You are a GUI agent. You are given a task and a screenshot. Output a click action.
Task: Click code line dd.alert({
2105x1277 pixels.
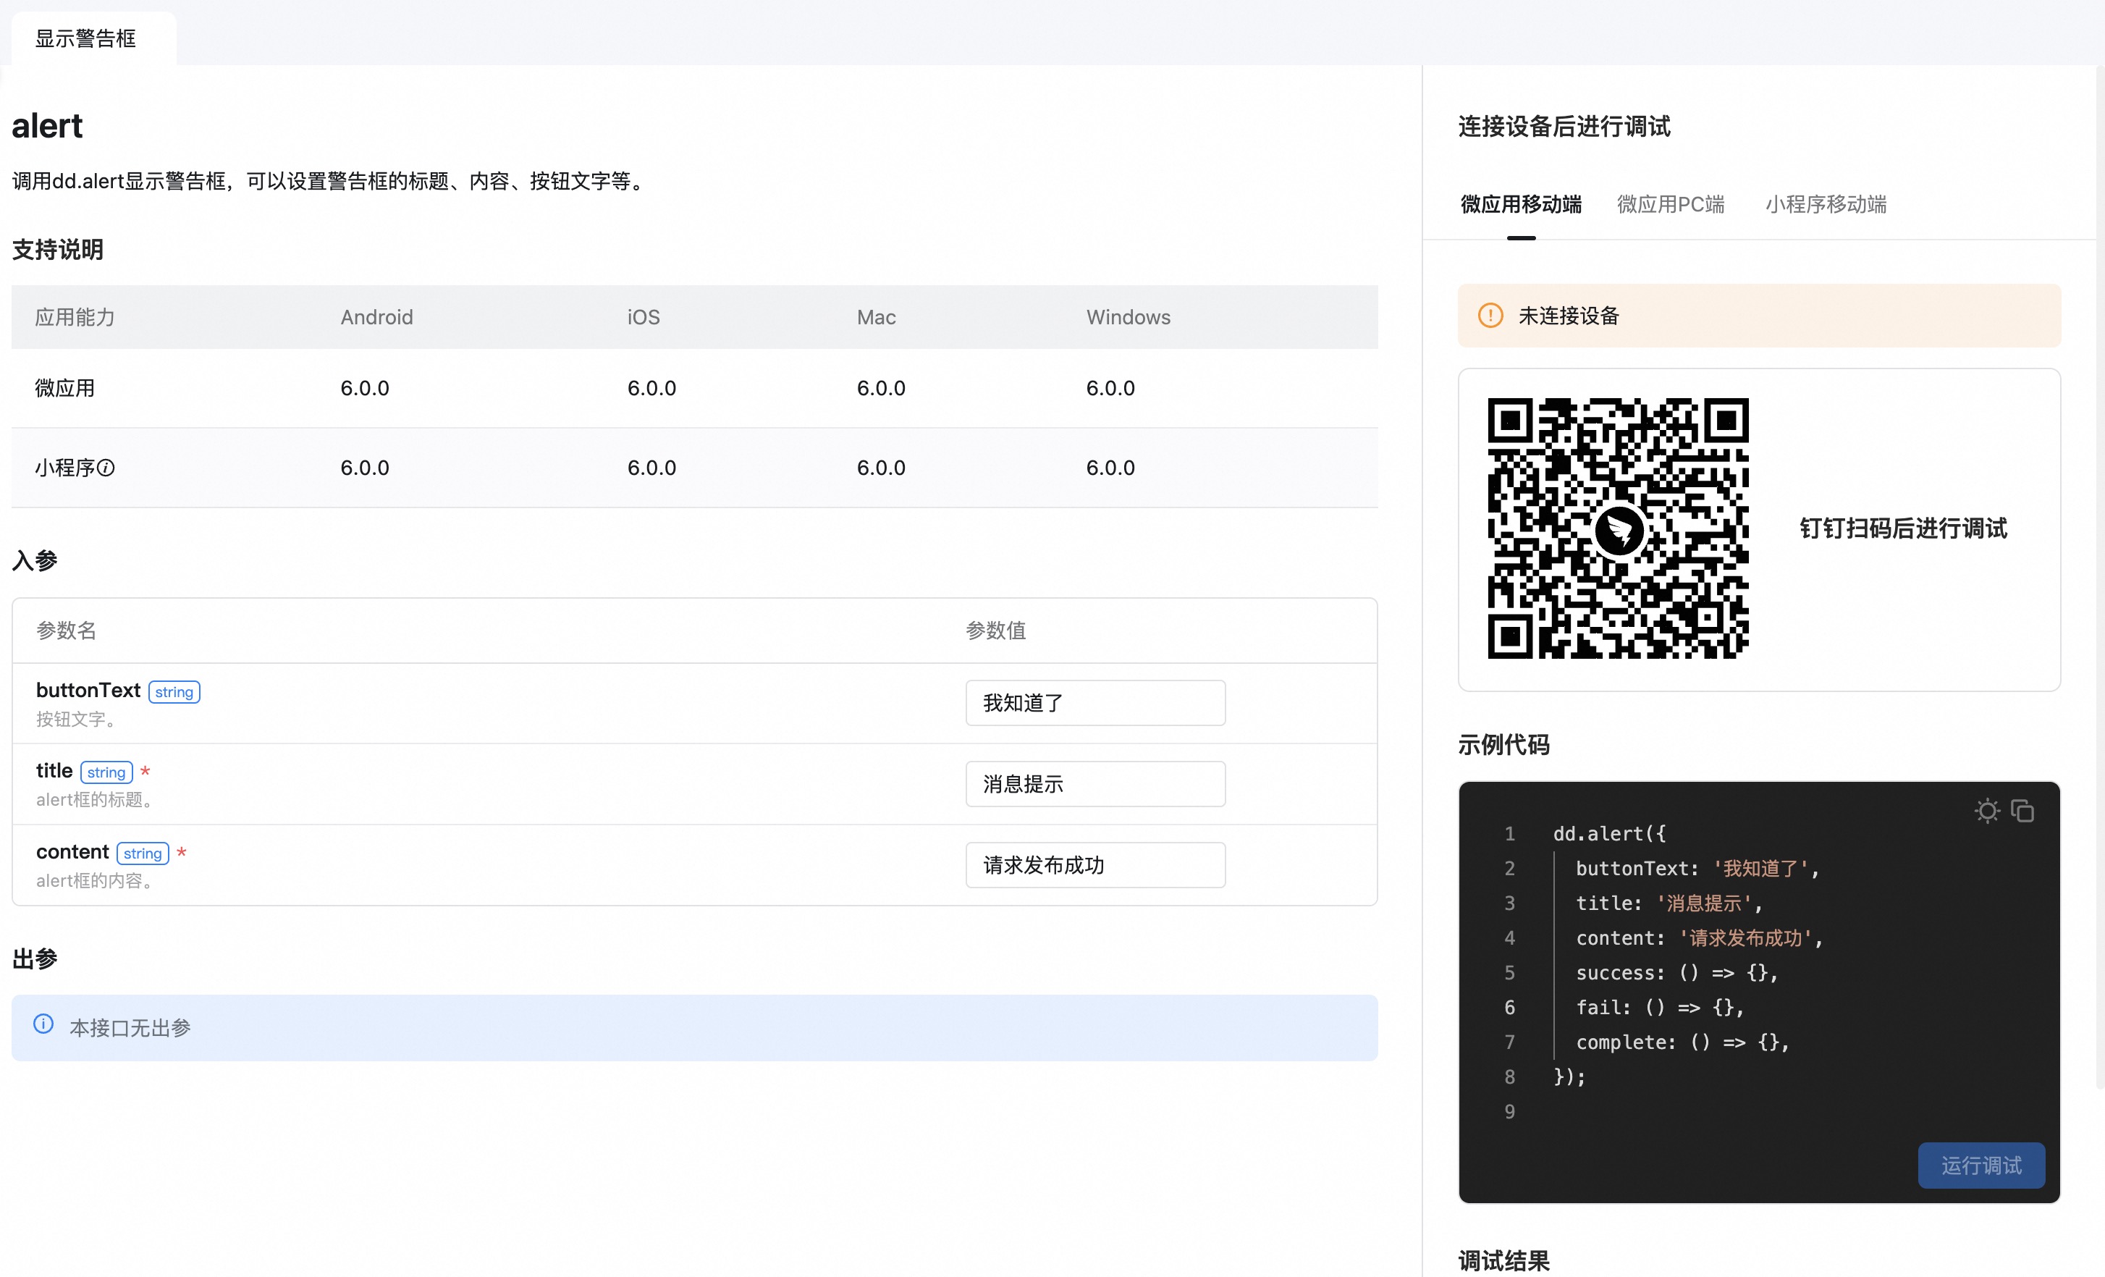pos(1609,835)
